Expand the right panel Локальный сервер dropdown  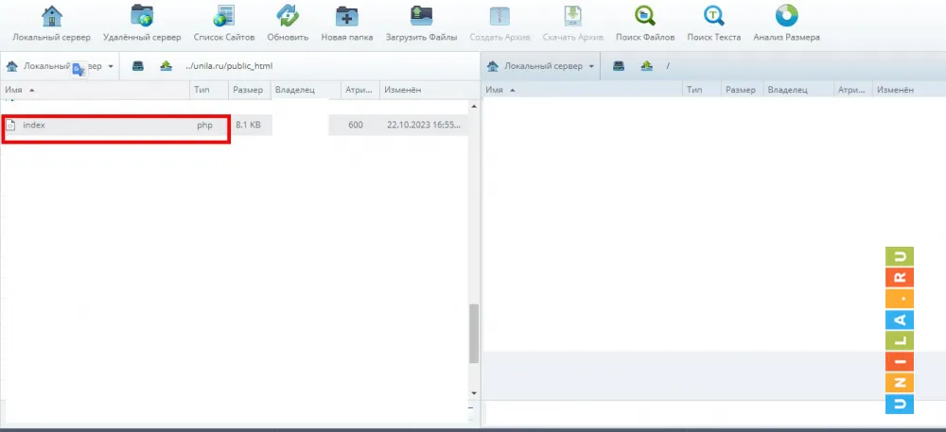pos(592,66)
